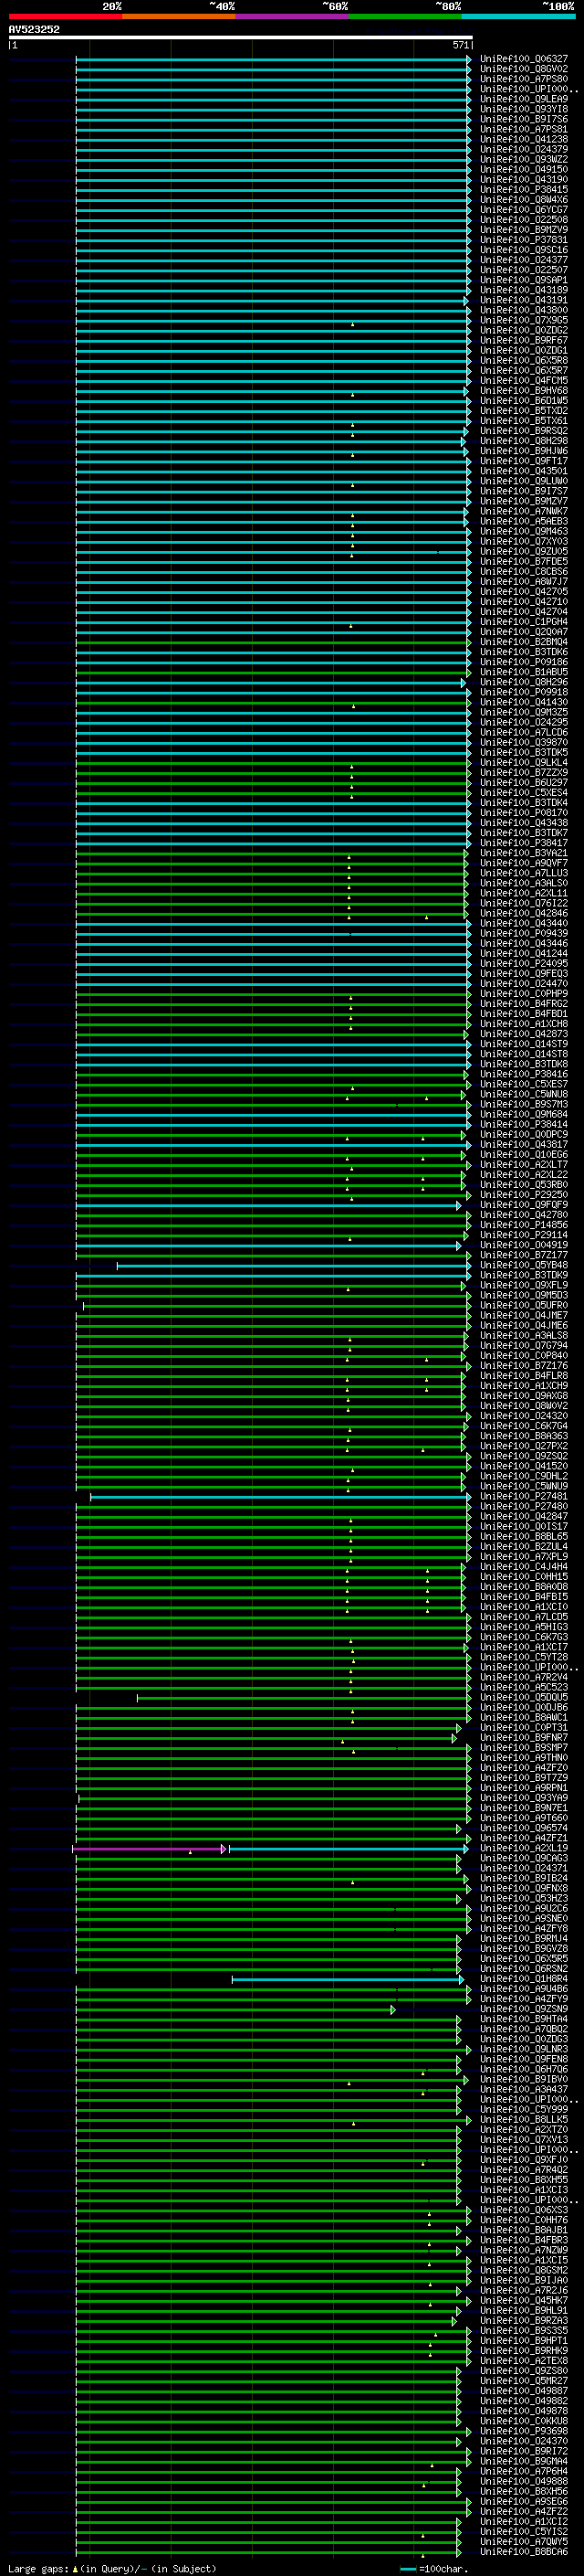Select hit label UniRef100_Q45HK7
The width and height of the screenshot is (584, 2576).
pyautogui.click(x=524, y=2300)
